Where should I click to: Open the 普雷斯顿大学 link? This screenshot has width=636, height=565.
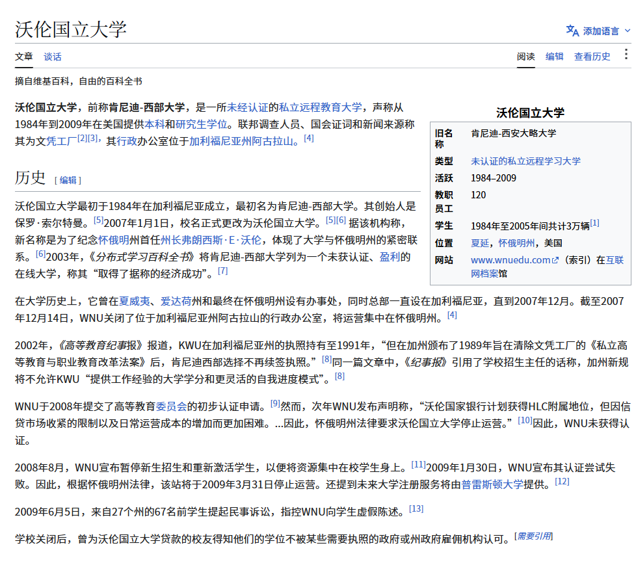tap(492, 484)
